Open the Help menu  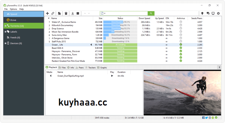pos(22,9)
